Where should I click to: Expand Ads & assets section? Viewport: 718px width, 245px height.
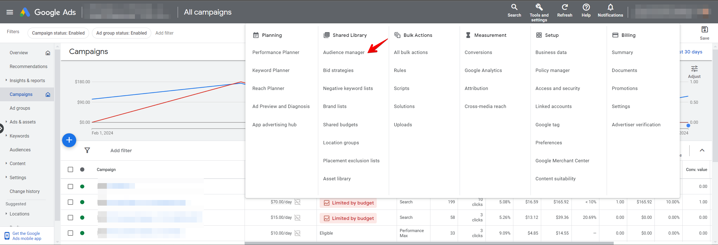pos(6,122)
